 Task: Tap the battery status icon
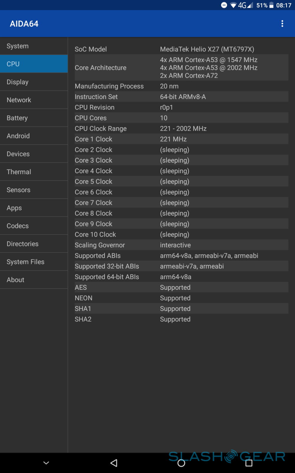pyautogui.click(x=271, y=5)
